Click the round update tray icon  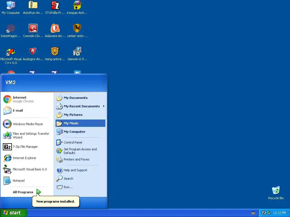(x=264, y=213)
